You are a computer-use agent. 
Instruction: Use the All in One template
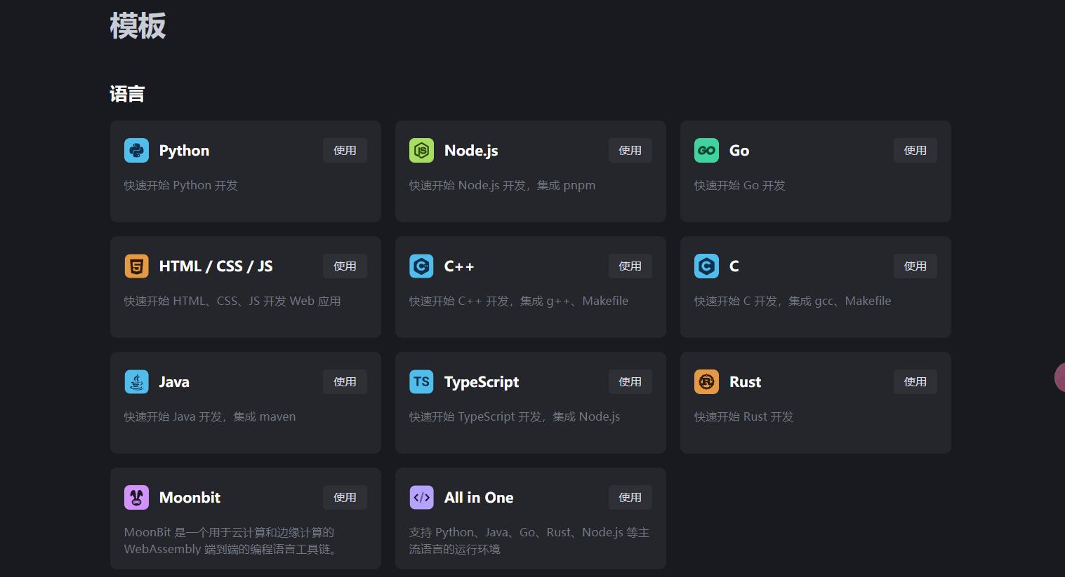(630, 497)
